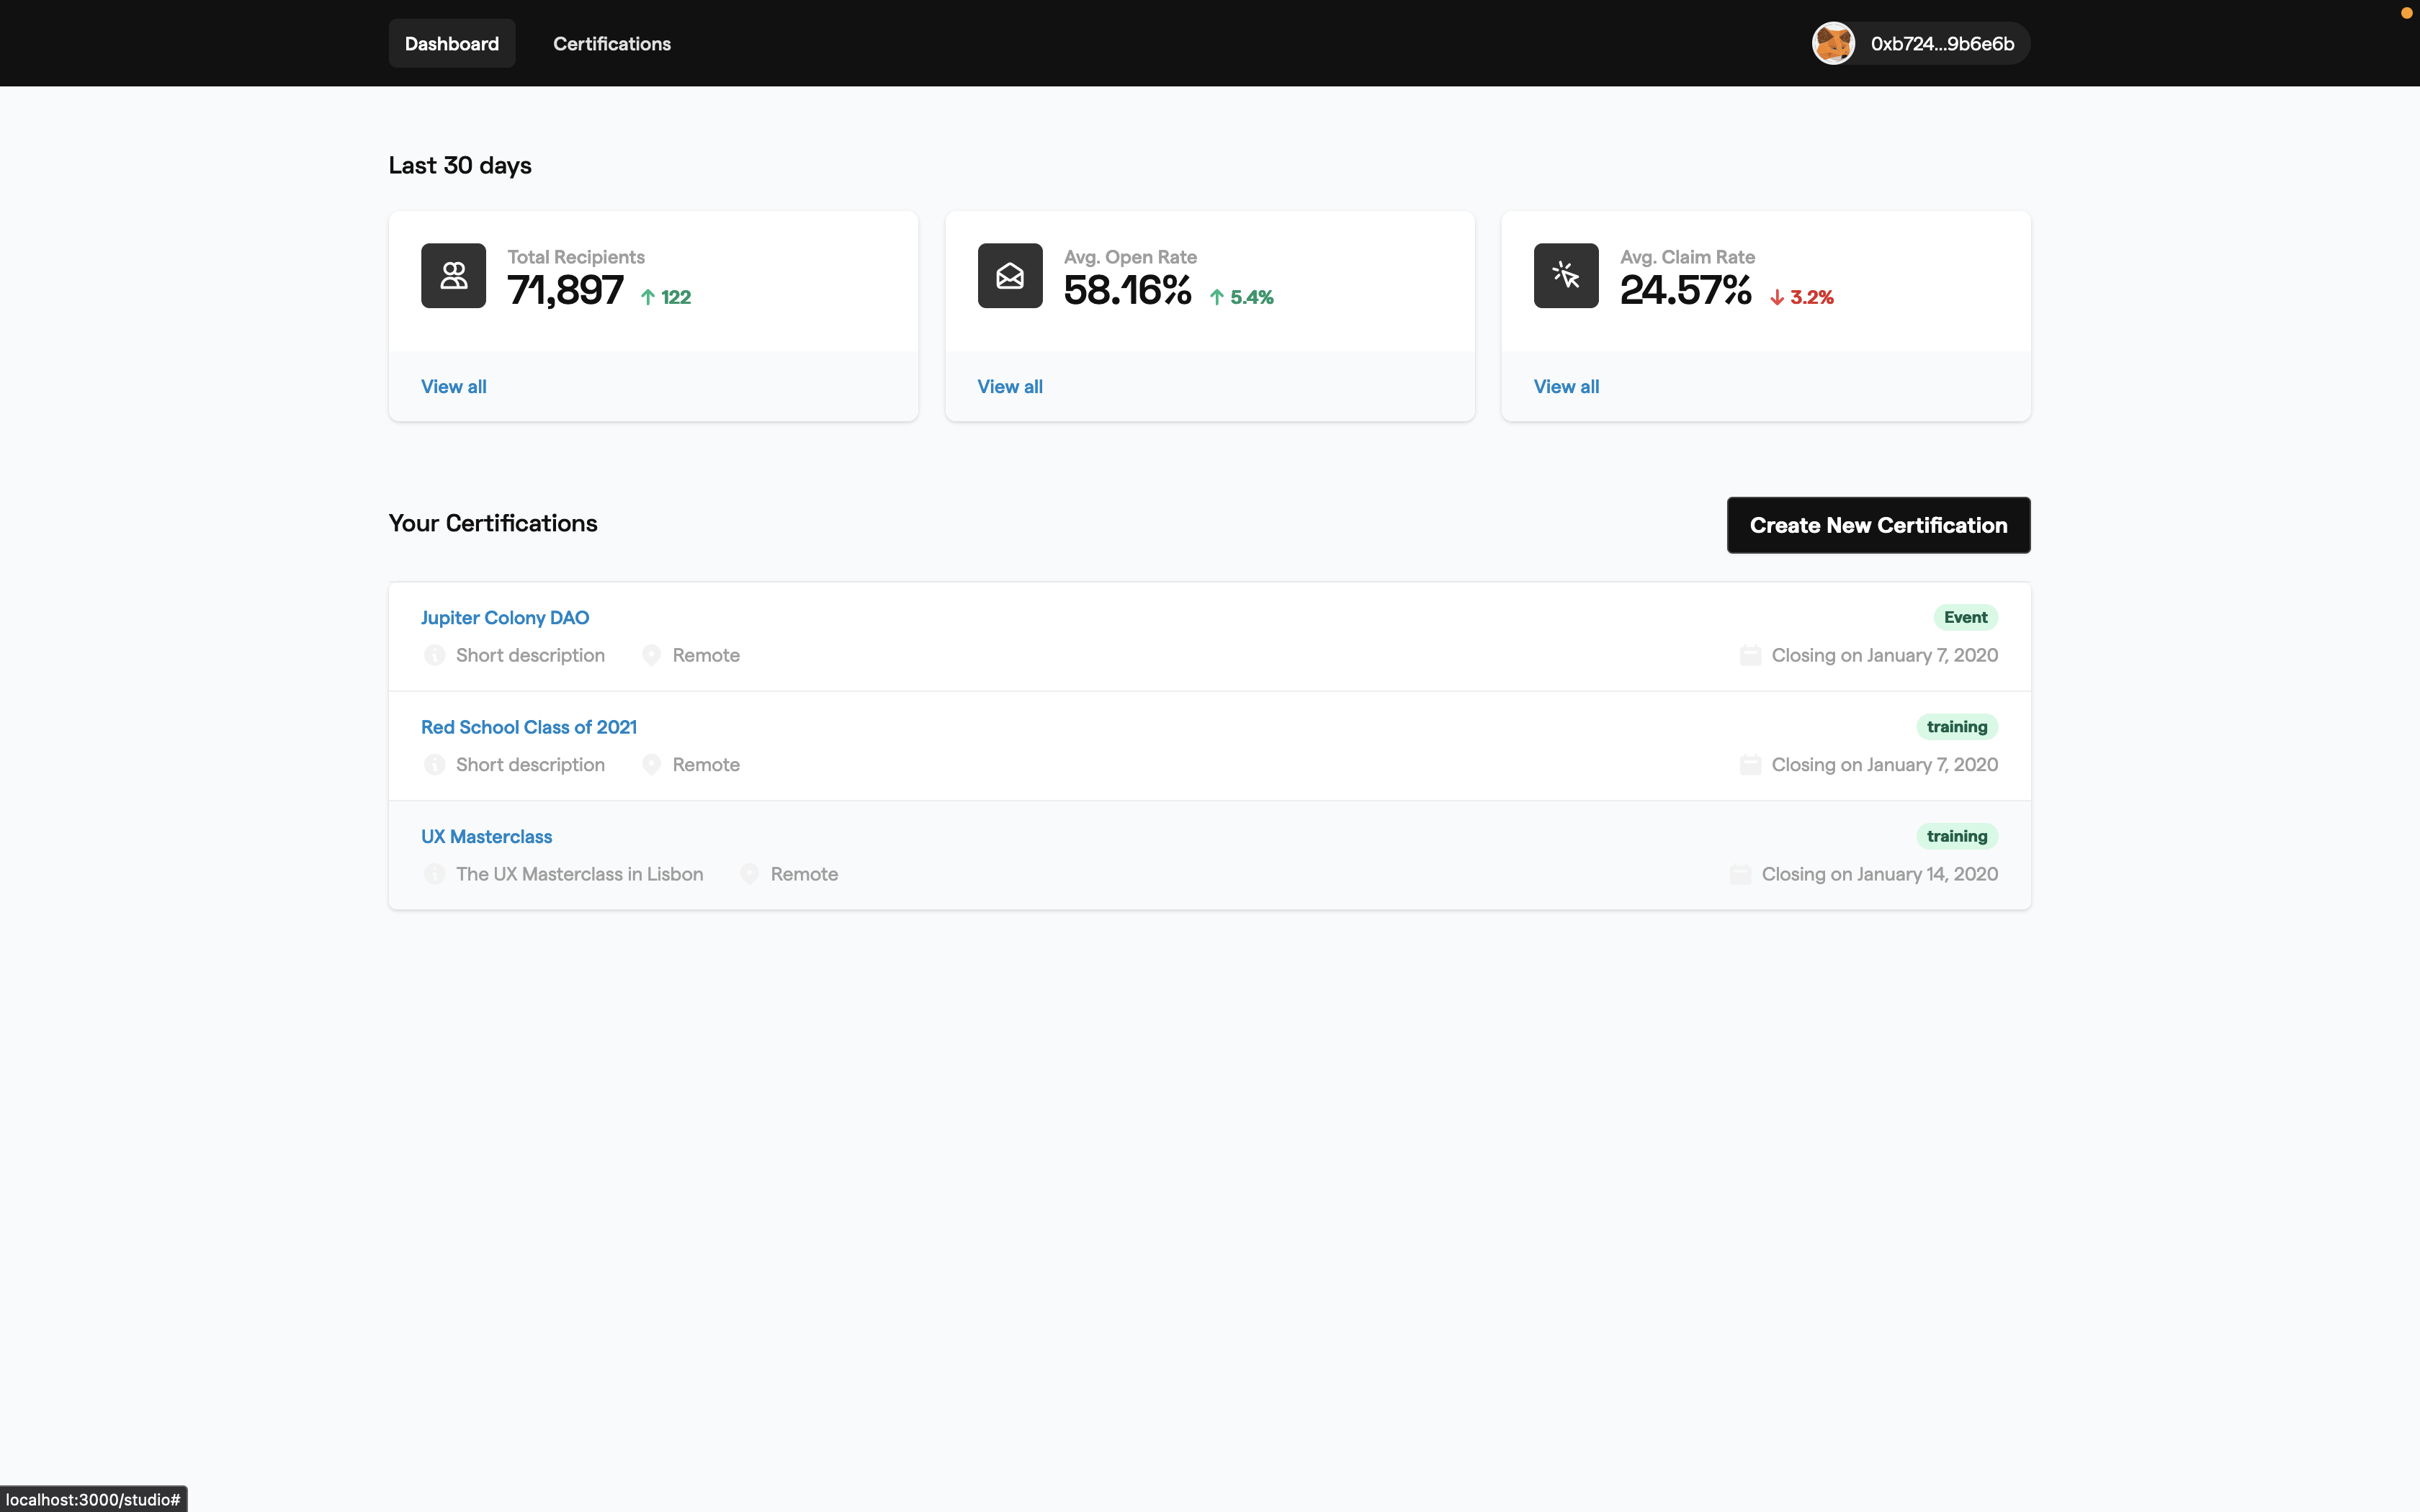This screenshot has width=2420, height=1512.
Task: Click the Avg. Claim Rate cursor icon
Action: click(1566, 275)
